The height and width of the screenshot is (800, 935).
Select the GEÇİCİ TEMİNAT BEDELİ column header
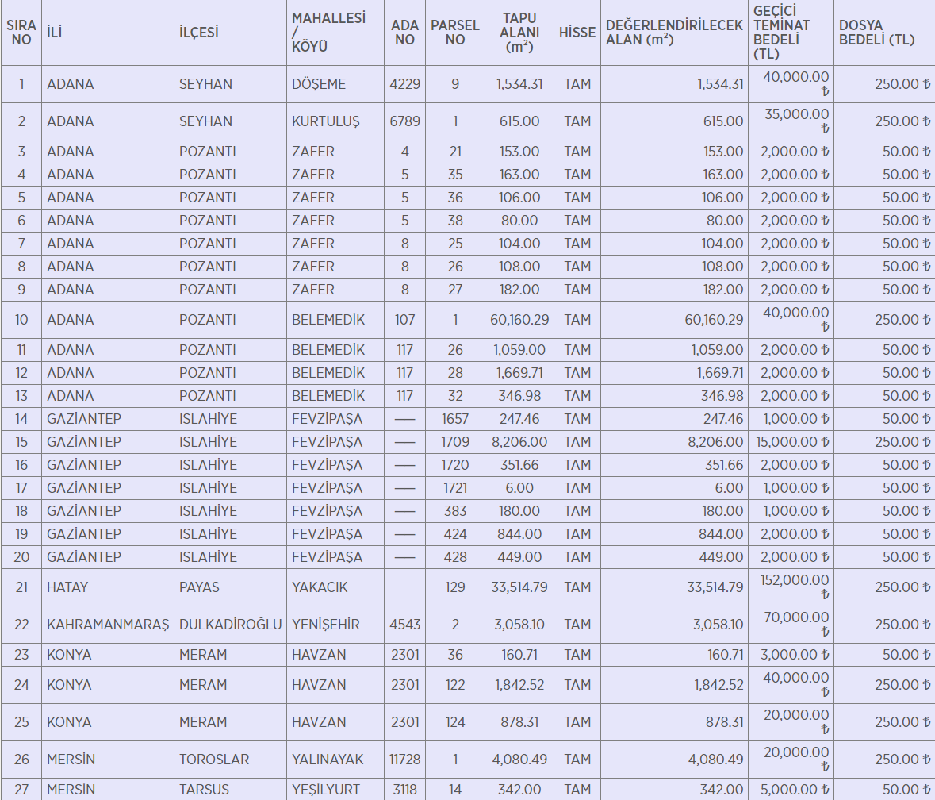click(782, 33)
